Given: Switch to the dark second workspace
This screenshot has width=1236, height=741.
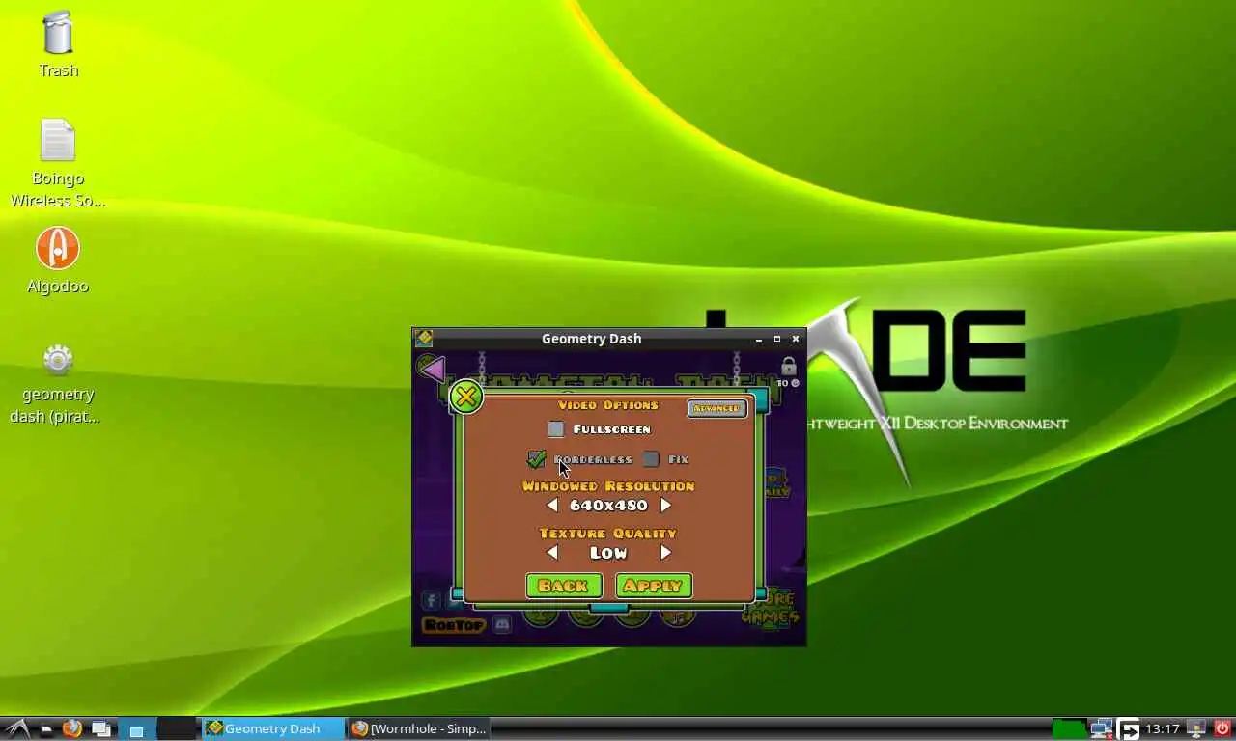Looking at the screenshot, I should (177, 729).
